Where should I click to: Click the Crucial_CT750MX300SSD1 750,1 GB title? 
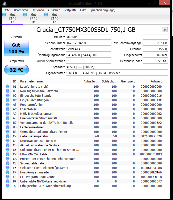86,30
